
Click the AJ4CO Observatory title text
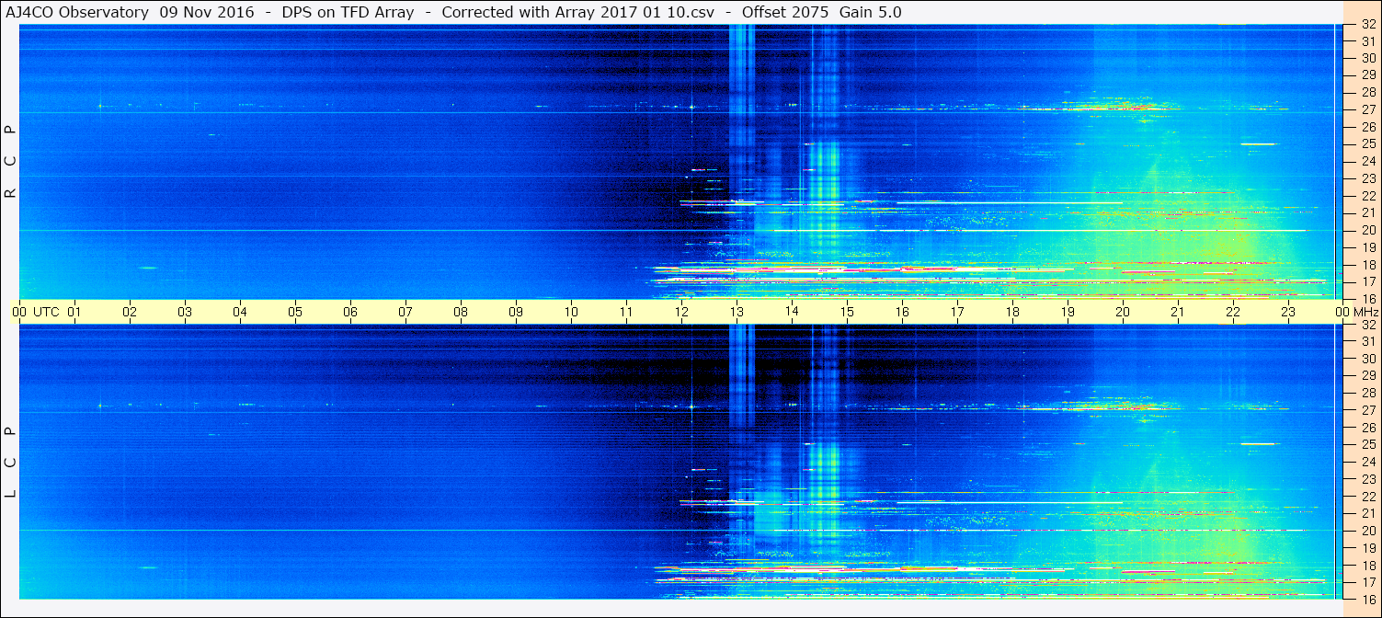[78, 12]
